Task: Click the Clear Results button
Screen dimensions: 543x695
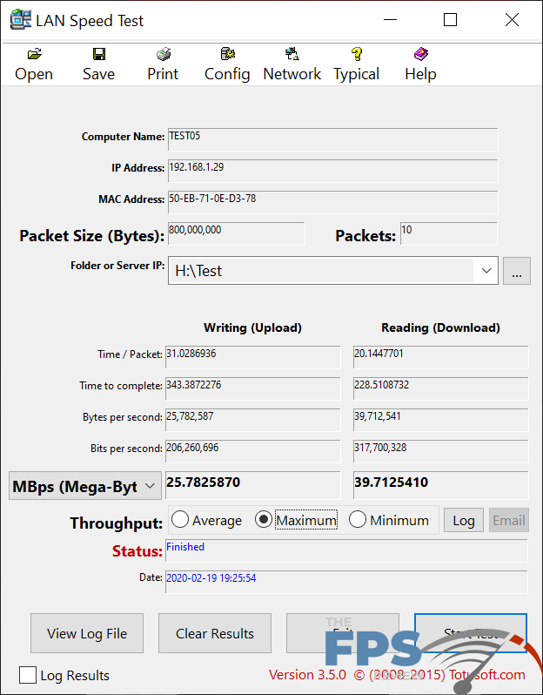Action: pyautogui.click(x=215, y=633)
